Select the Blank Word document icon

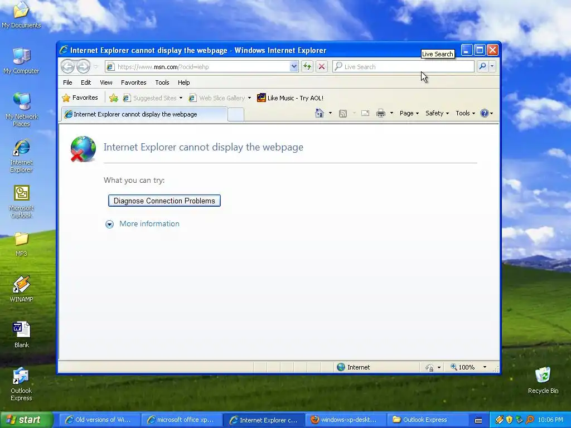(21, 334)
